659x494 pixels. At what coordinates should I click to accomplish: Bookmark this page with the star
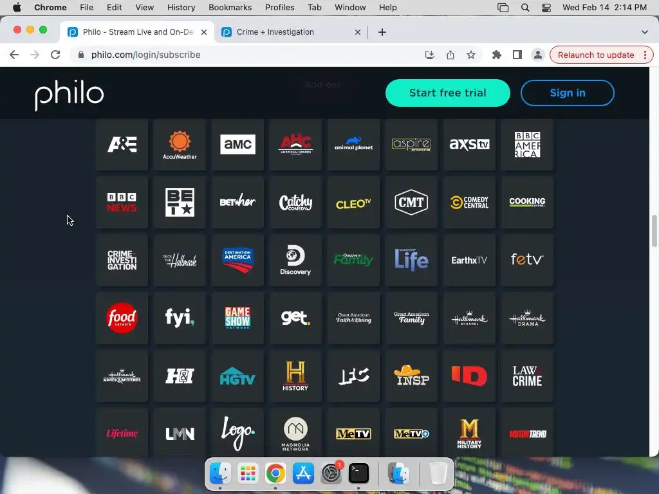470,55
